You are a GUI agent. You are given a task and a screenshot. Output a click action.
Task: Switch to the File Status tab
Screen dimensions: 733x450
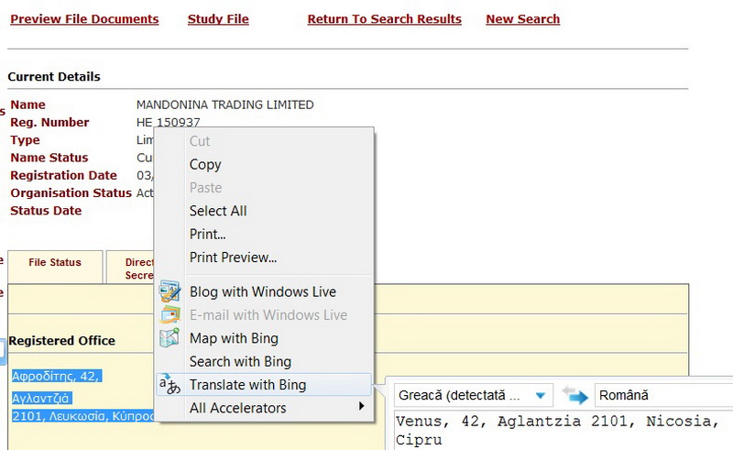tap(55, 263)
